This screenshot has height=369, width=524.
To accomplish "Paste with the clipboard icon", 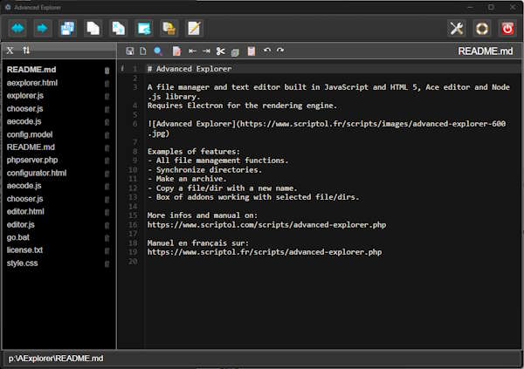I will point(252,51).
